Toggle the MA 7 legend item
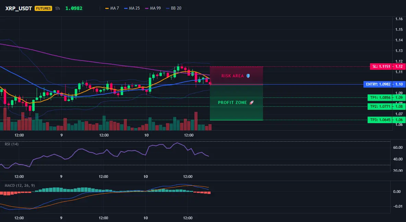Screen dimensions: 406x222 click(112, 8)
